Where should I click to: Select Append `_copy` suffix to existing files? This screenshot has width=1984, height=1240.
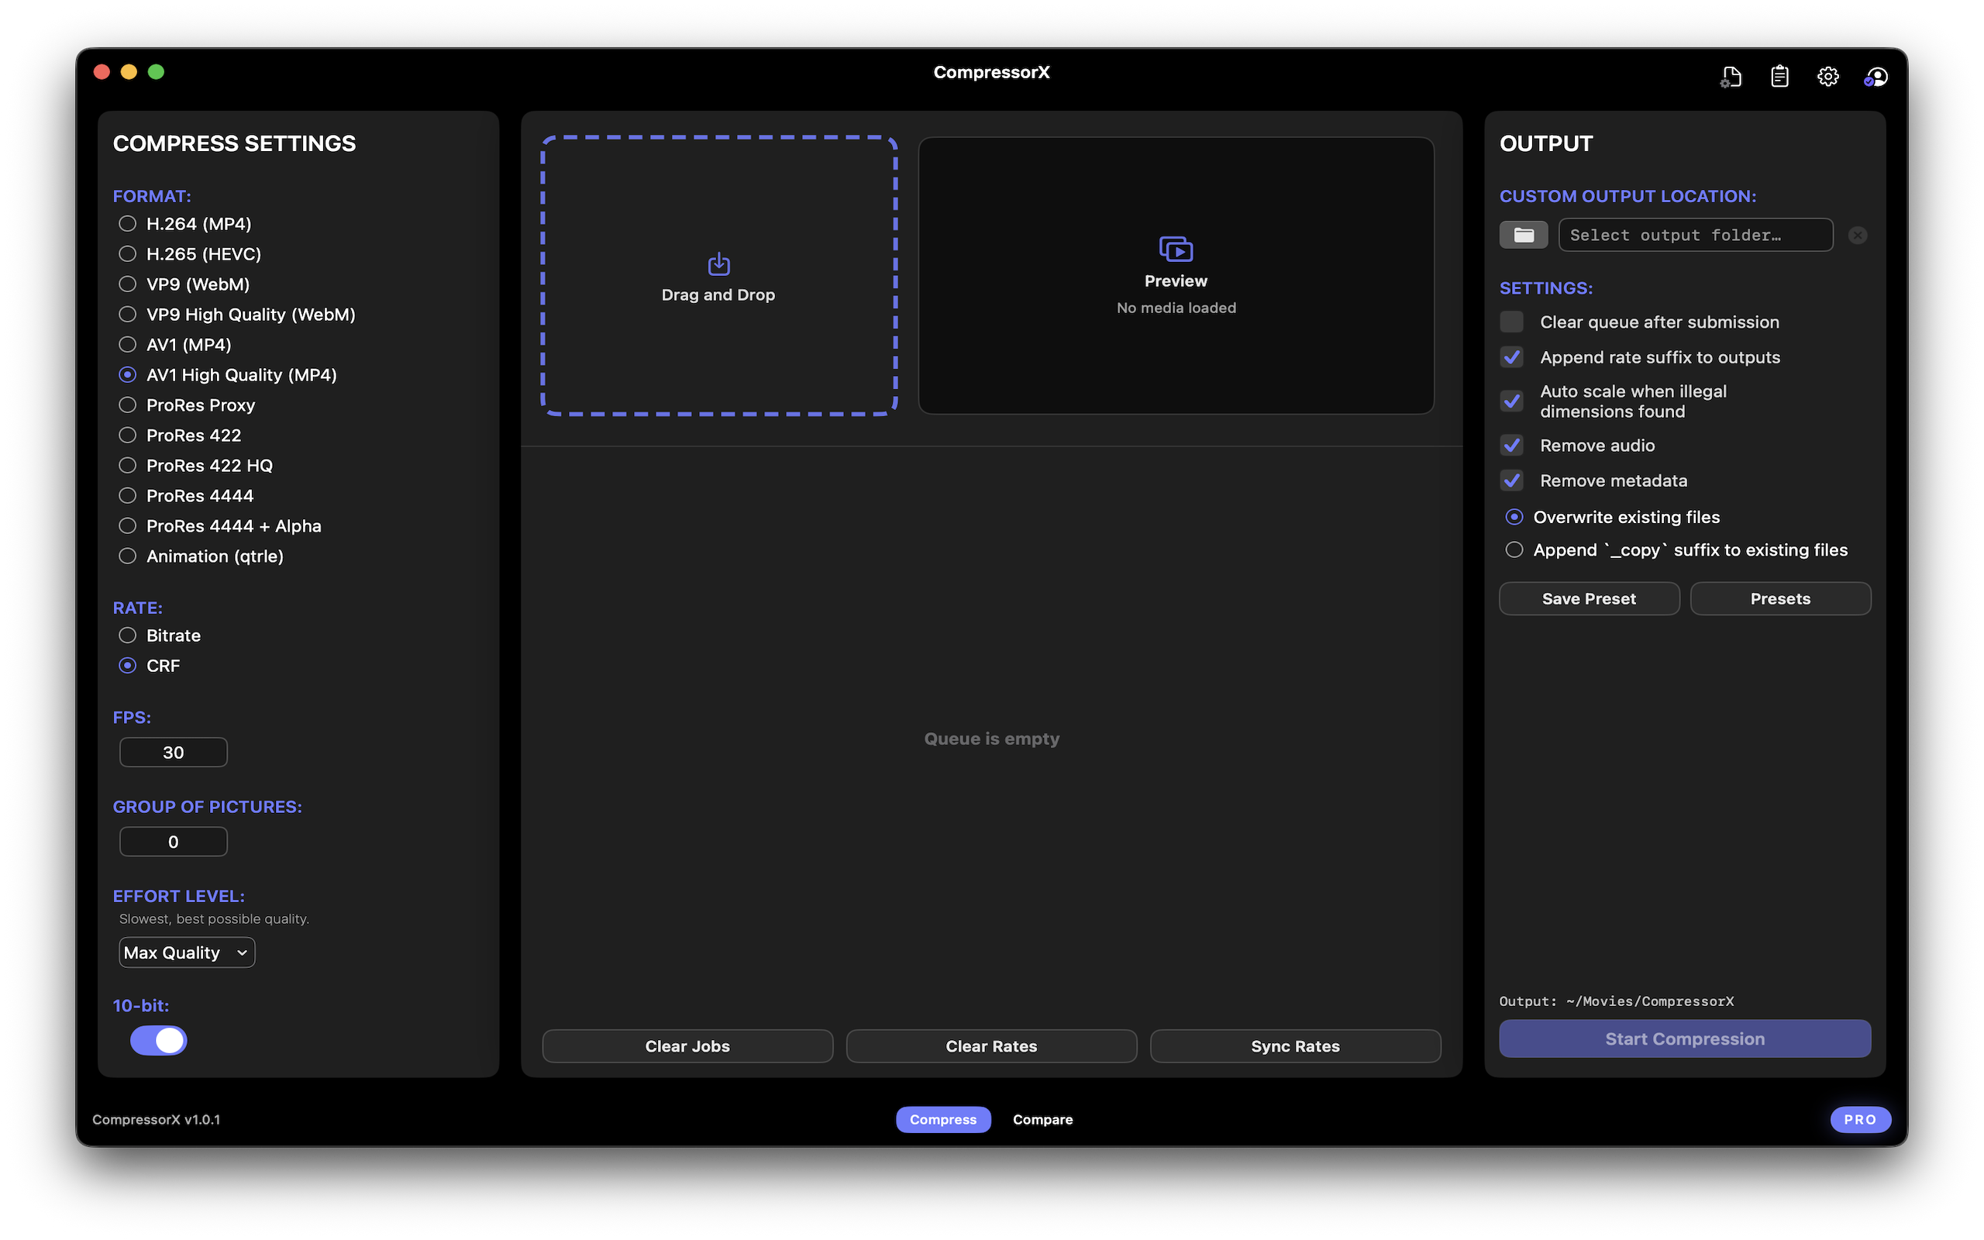(x=1514, y=549)
